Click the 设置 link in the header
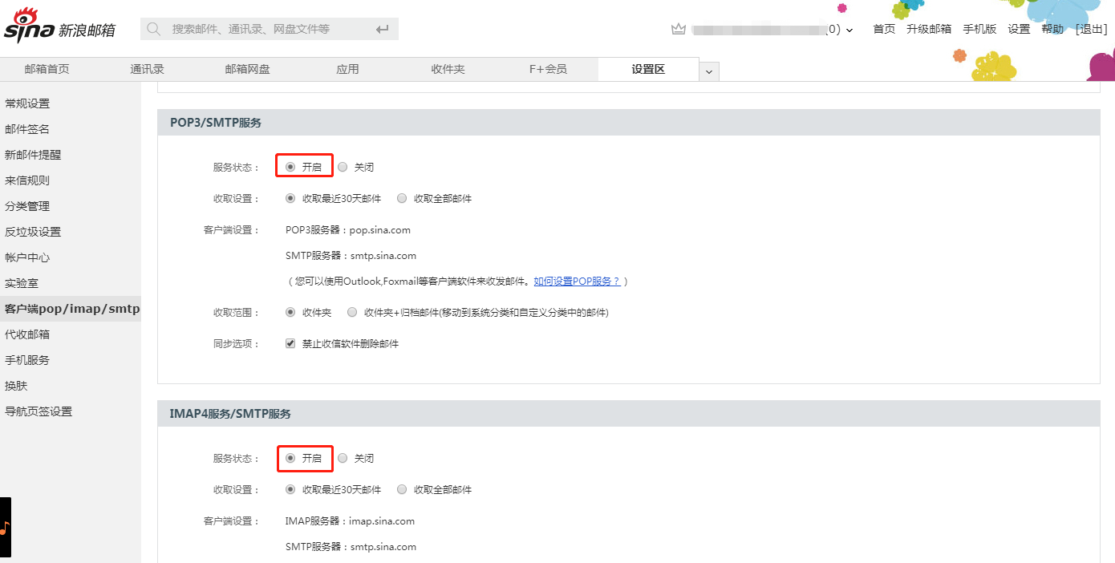Screen dimensions: 1115x563 (x=1019, y=29)
